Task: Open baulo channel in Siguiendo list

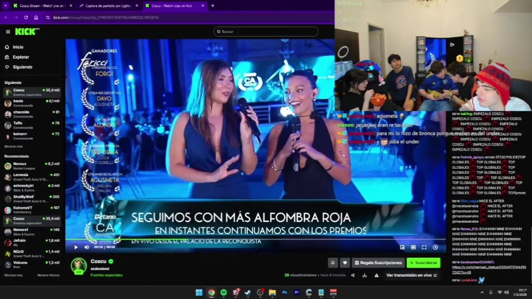Action: pyautogui.click(x=32, y=103)
